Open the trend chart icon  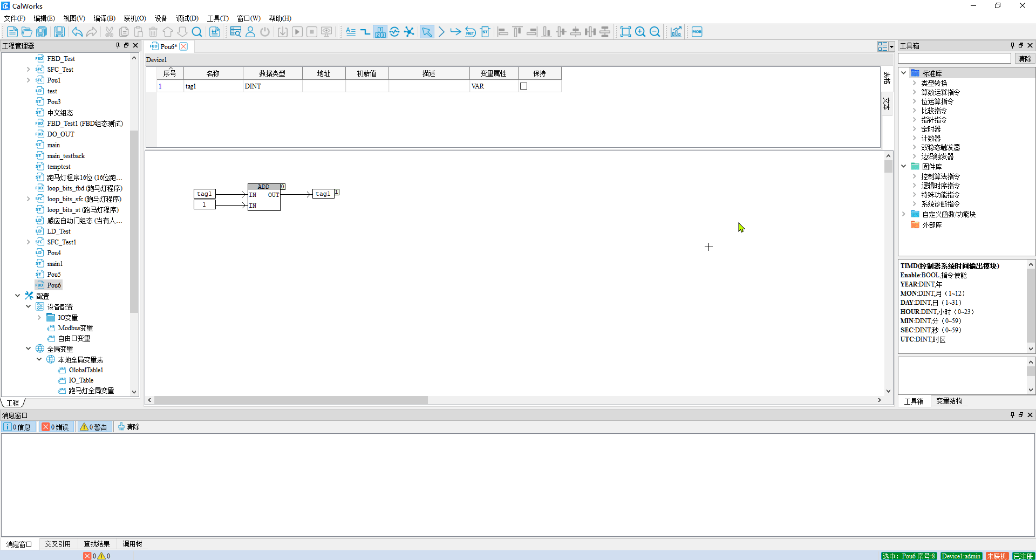pos(676,32)
